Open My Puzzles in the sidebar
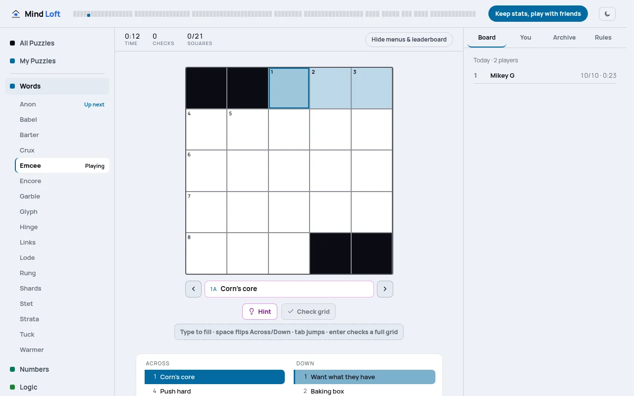 [57, 61]
